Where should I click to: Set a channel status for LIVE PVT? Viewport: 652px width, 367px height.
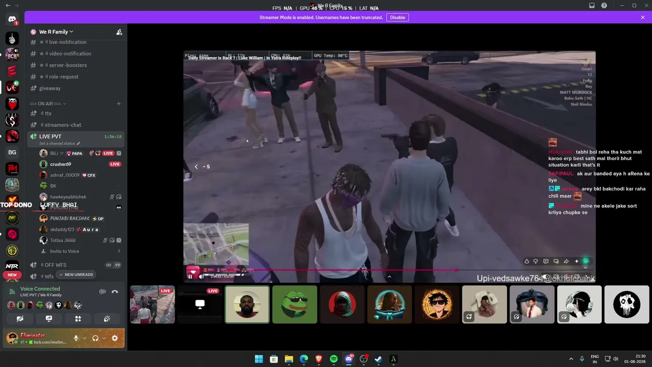click(x=60, y=144)
